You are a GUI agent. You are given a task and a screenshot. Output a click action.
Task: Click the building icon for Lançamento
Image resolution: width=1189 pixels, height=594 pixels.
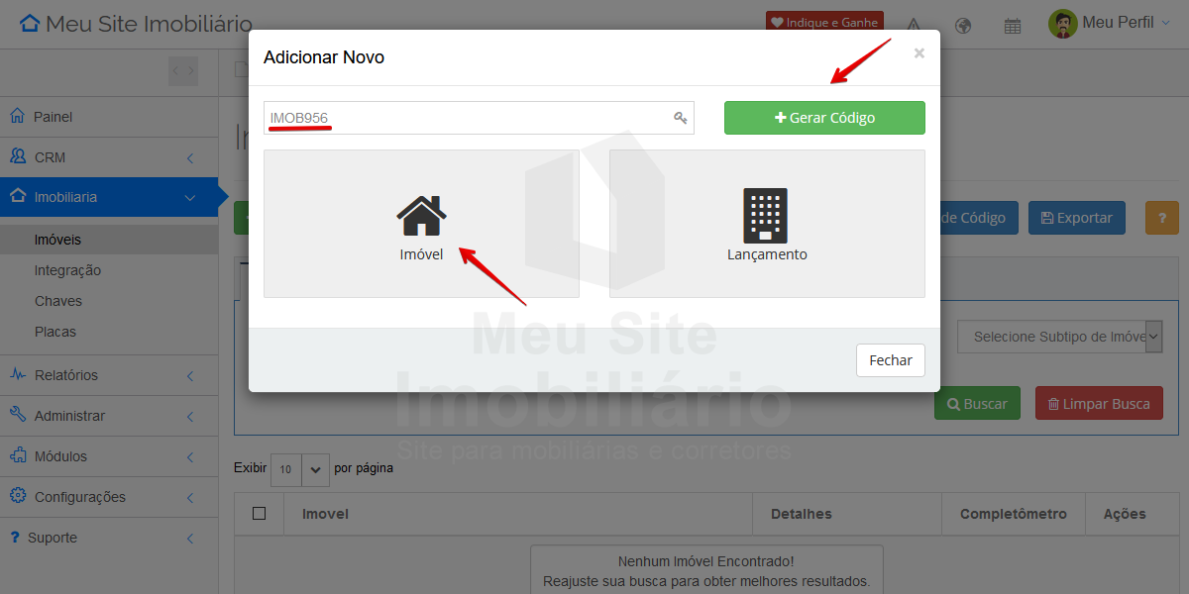pos(765,216)
